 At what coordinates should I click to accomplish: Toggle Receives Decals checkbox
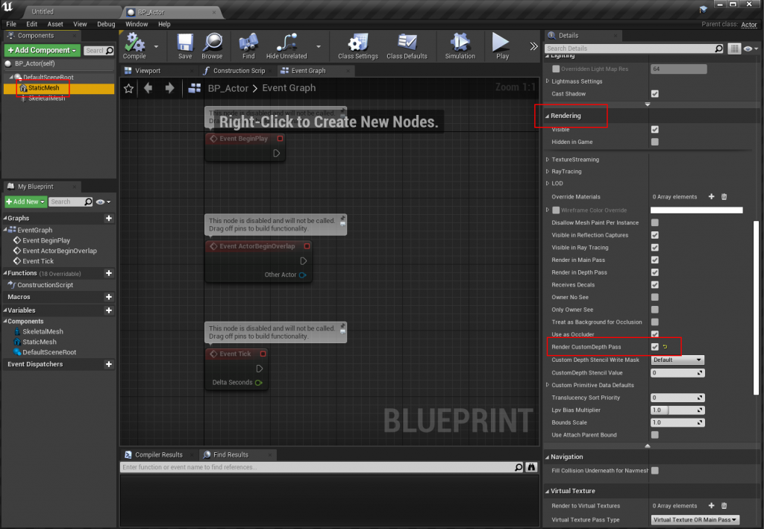[655, 284]
